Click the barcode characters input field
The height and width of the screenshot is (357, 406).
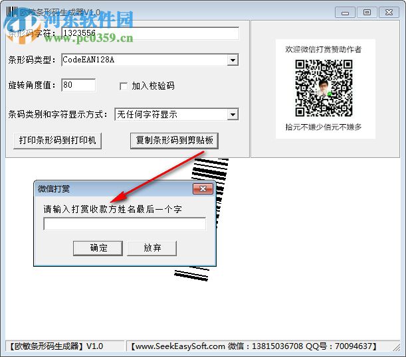coord(150,33)
